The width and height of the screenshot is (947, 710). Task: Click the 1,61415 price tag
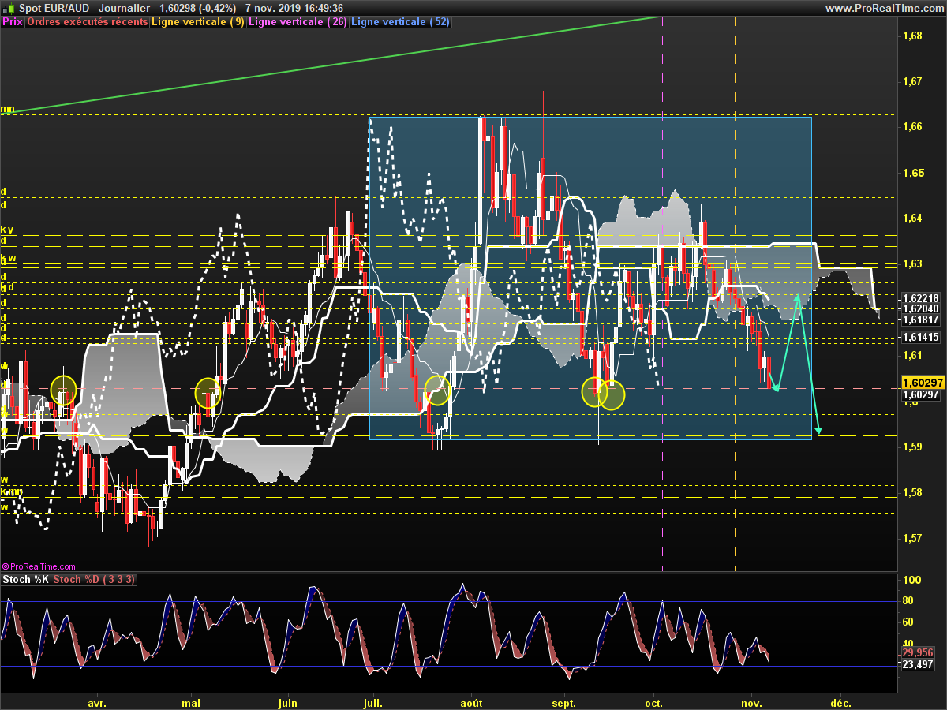point(920,337)
